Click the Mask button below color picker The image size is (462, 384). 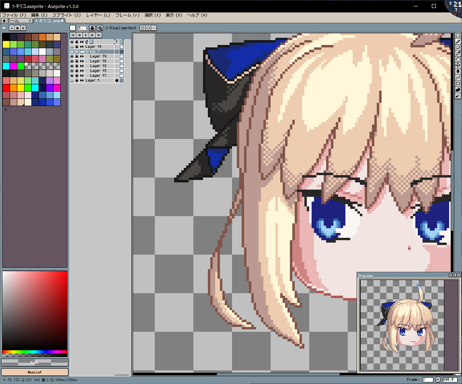click(x=35, y=363)
